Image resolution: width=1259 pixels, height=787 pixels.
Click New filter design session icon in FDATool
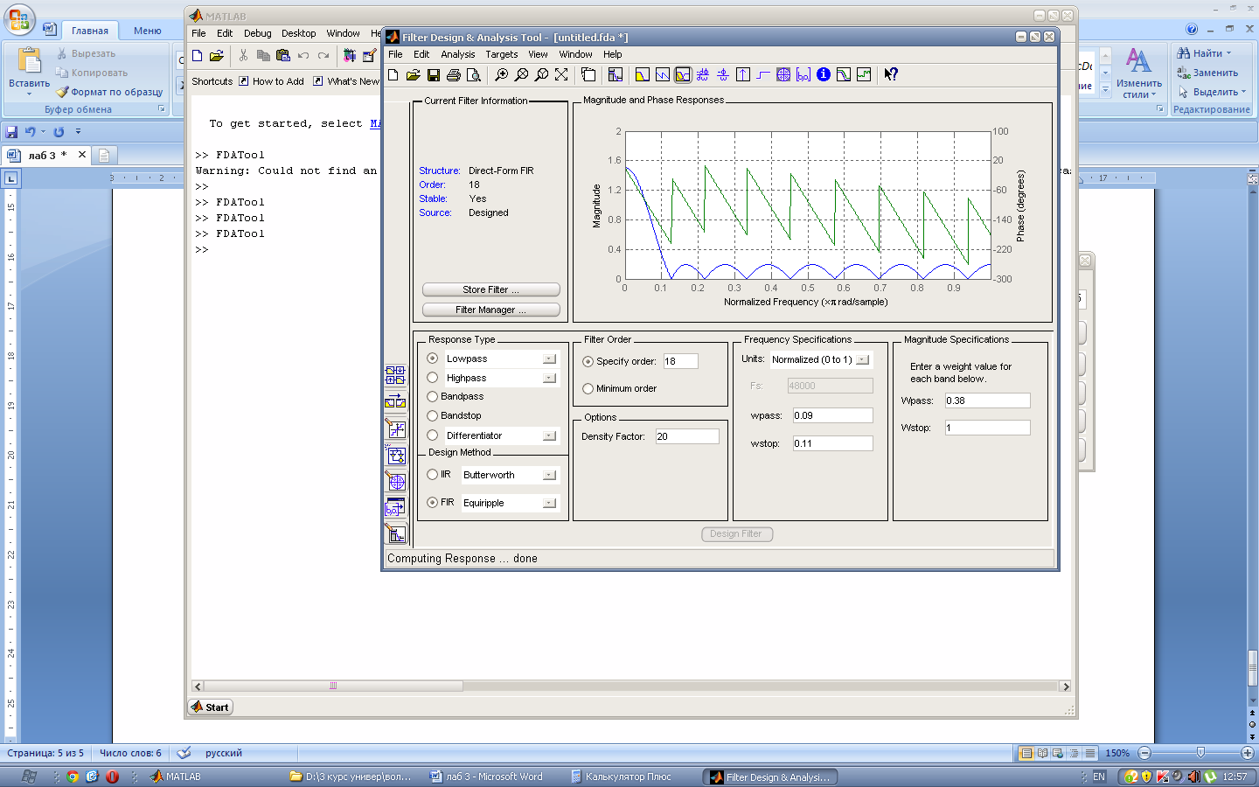point(393,75)
